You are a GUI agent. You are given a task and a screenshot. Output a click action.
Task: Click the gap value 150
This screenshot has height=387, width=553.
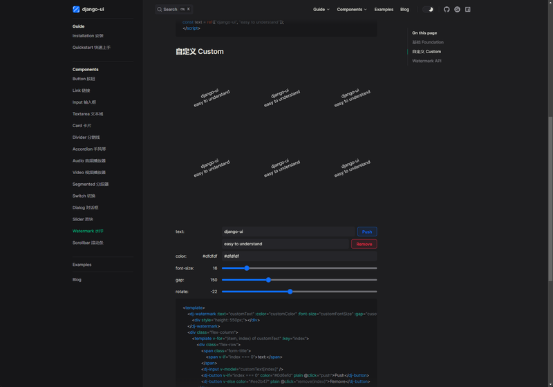[x=214, y=280]
